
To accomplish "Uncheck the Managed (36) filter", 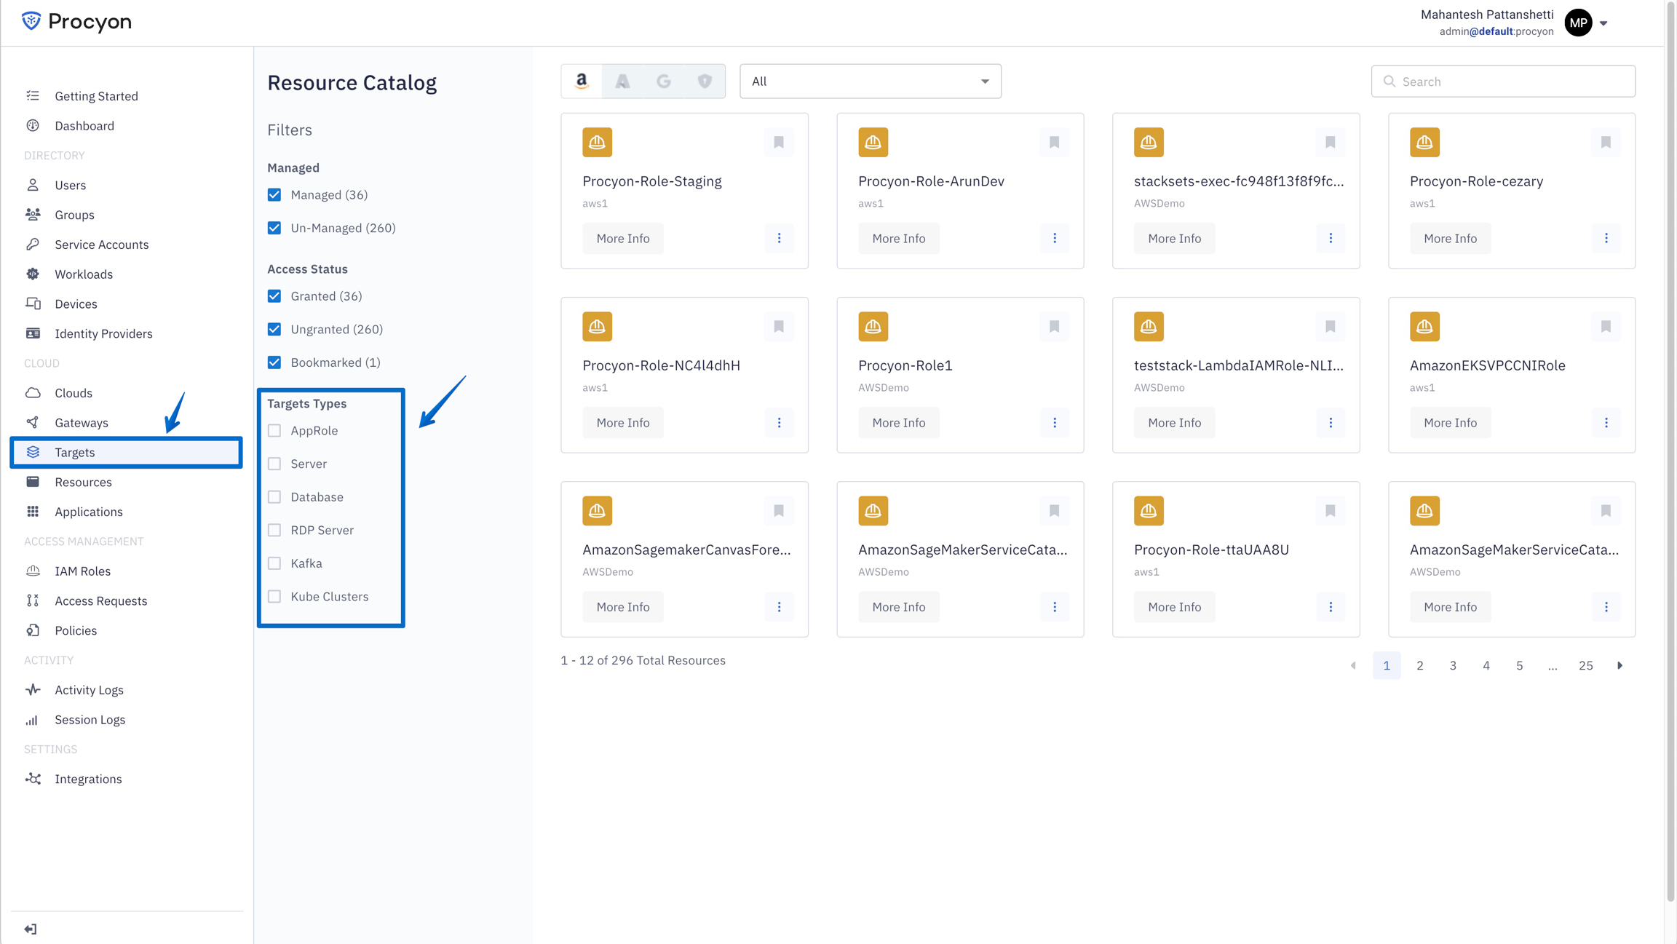I will [274, 194].
